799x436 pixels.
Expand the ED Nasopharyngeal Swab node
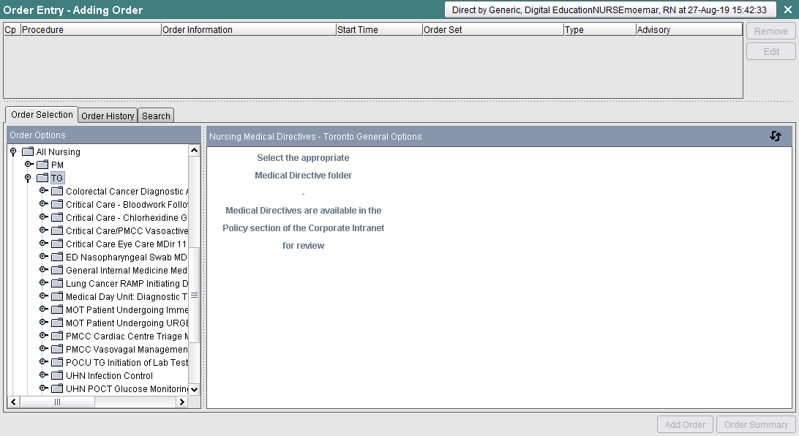43,257
